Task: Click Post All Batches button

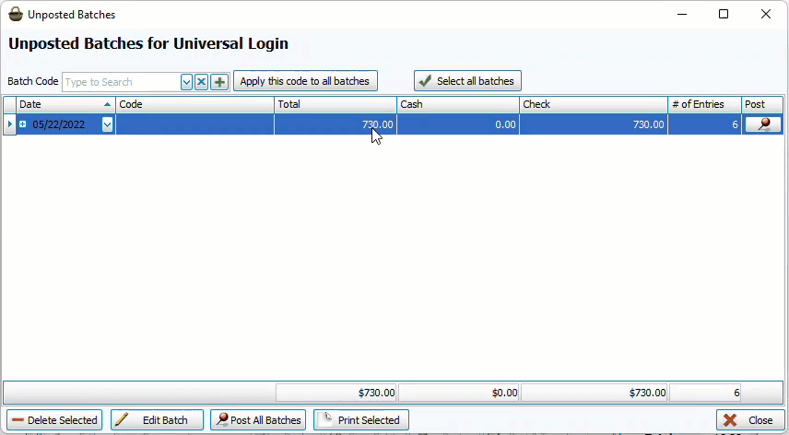Action: coord(258,420)
